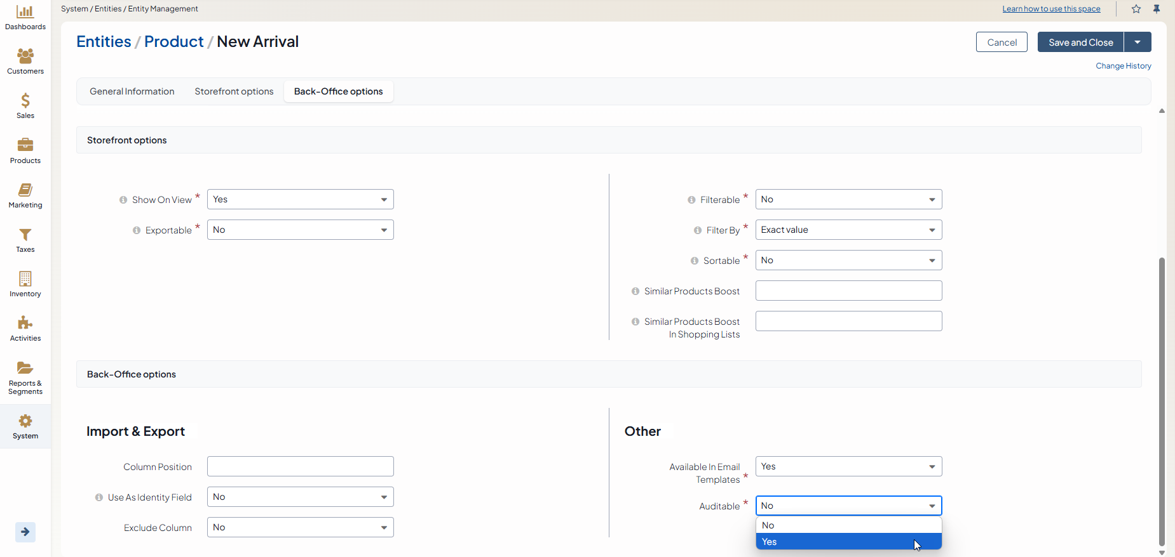Open the Show On View dropdown
Viewport: 1175px width, 557px height.
coord(300,199)
